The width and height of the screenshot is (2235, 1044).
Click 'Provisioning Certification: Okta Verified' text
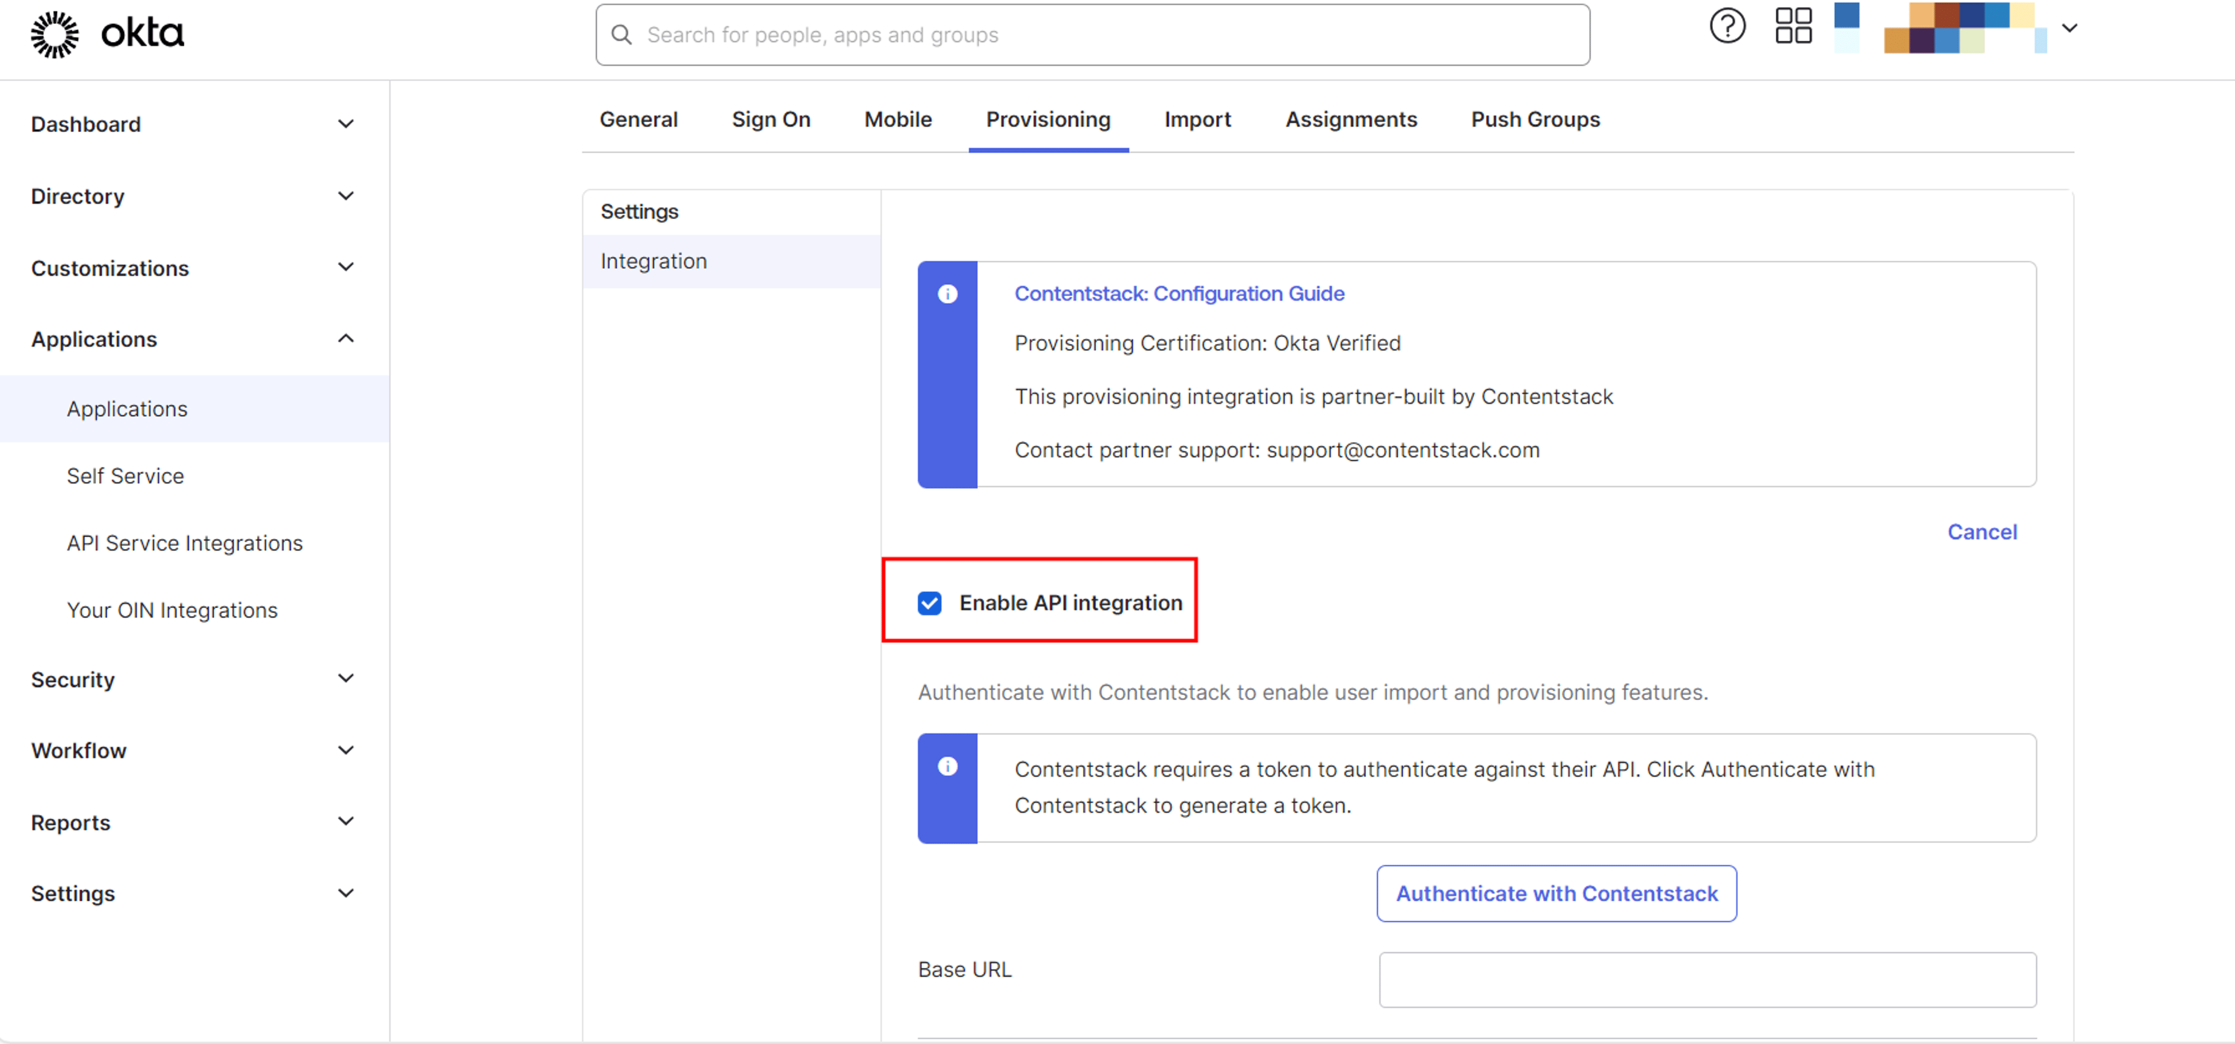(1207, 344)
